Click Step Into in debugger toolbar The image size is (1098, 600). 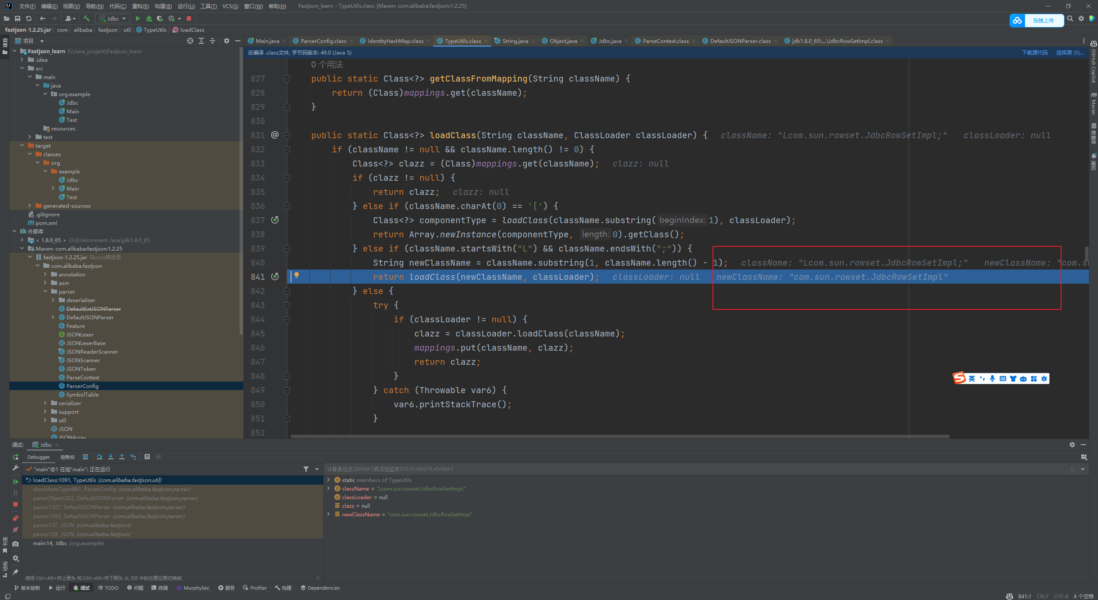click(x=111, y=457)
